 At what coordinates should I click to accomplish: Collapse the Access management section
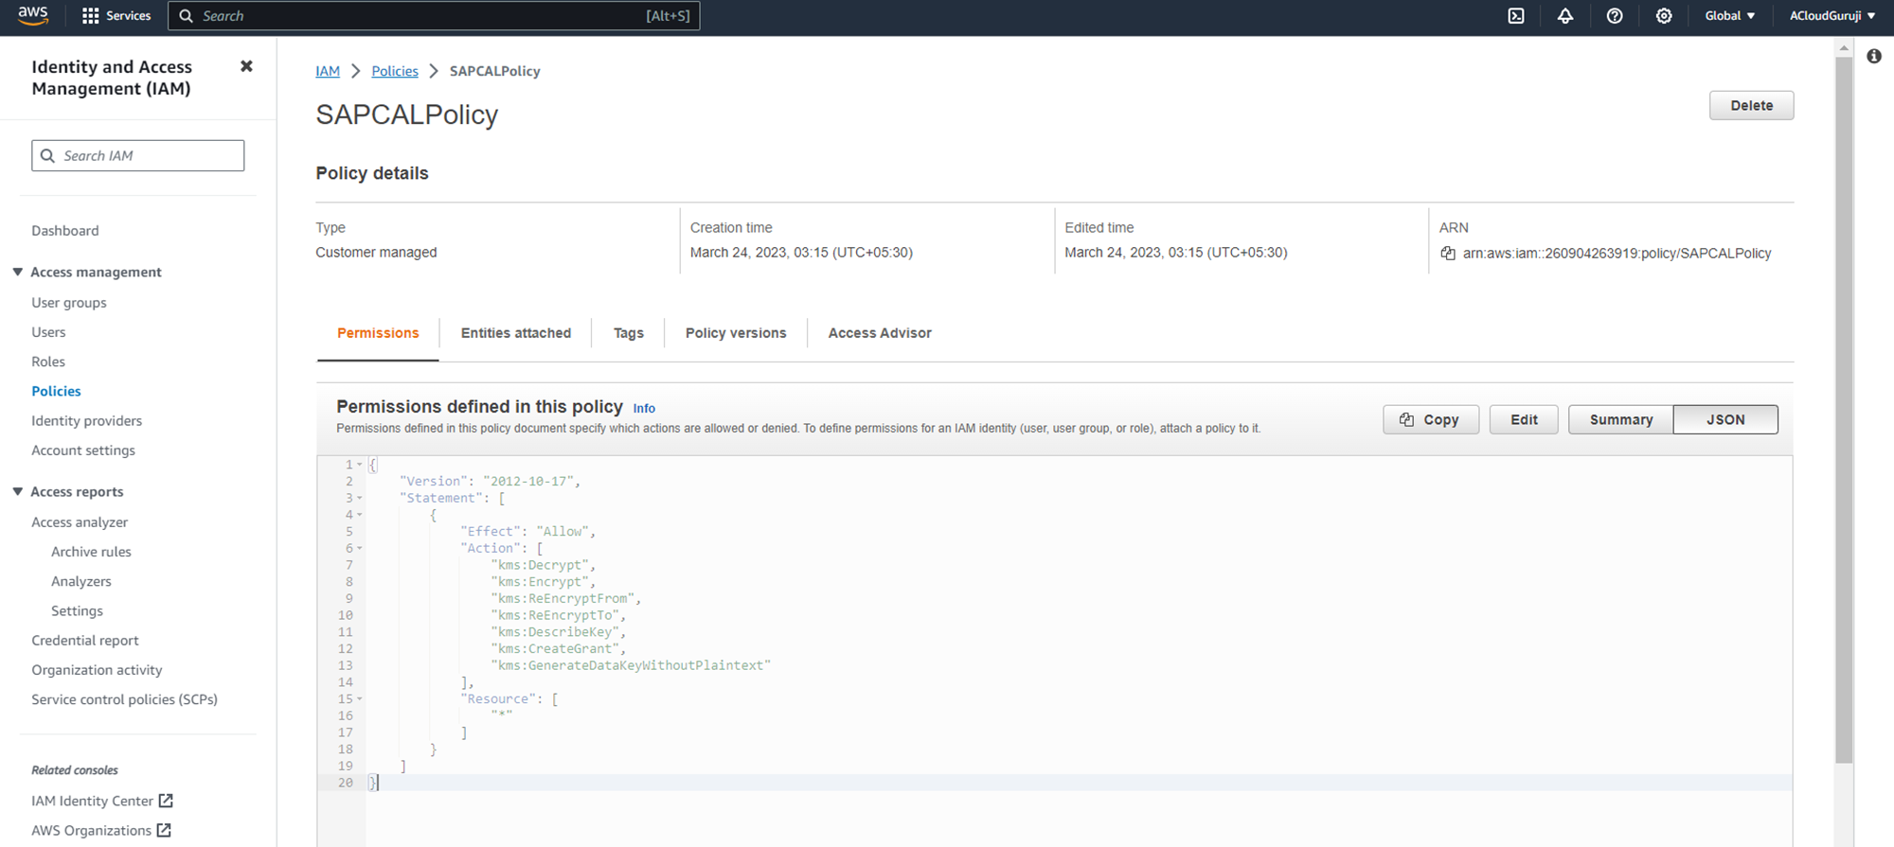tap(18, 272)
